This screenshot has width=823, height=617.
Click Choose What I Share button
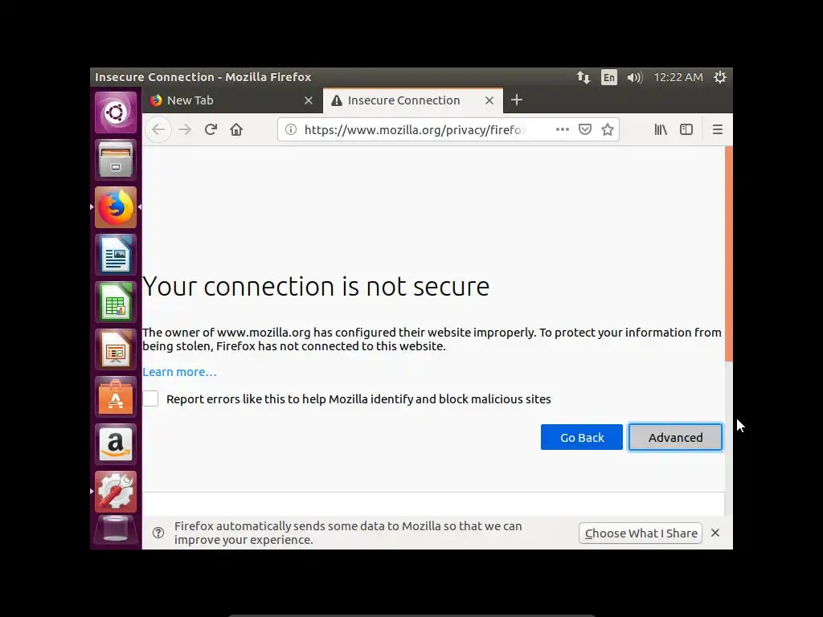click(641, 533)
